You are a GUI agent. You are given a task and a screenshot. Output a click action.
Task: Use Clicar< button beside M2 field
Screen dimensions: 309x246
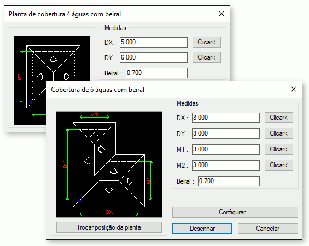point(279,165)
